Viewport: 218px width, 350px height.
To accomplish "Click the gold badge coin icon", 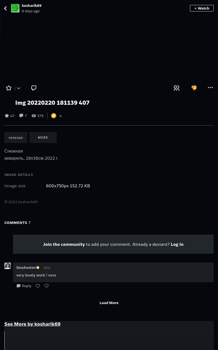I will 54,116.
